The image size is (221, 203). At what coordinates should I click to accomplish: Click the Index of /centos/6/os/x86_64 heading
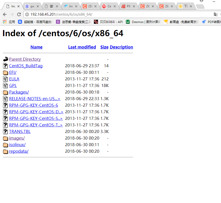click(x=63, y=34)
